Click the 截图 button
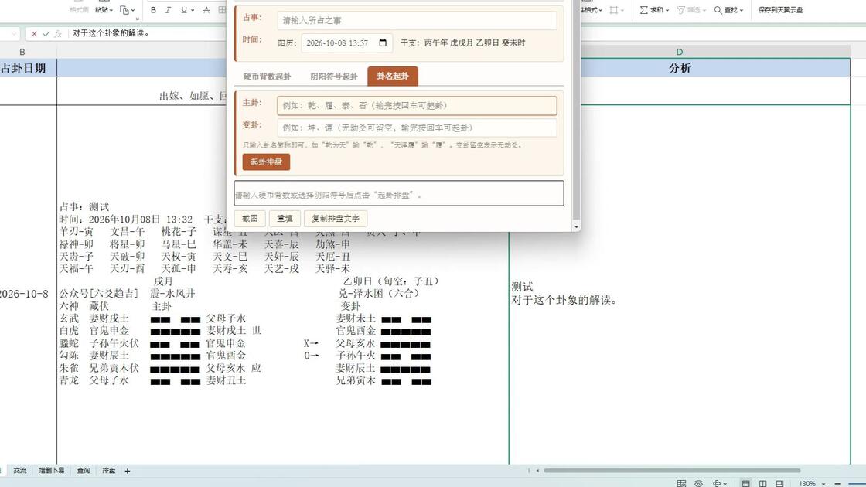 pyautogui.click(x=250, y=219)
